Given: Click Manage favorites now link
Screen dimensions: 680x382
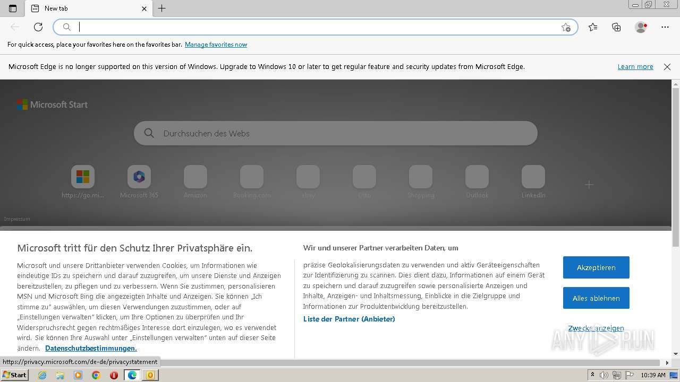Looking at the screenshot, I should click(x=216, y=45).
